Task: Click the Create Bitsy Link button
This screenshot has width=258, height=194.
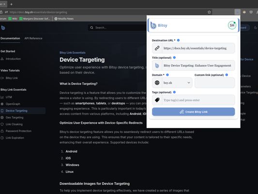Action: [x=193, y=112]
